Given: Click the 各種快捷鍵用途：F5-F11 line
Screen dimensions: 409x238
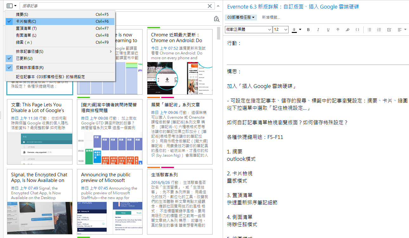Looking at the screenshot, I should (x=255, y=137).
